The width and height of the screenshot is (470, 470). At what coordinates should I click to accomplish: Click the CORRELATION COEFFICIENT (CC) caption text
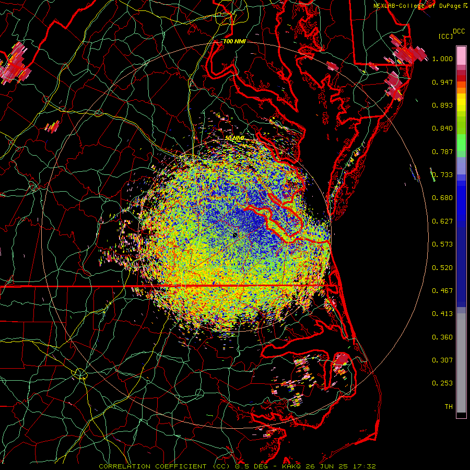pyautogui.click(x=164, y=466)
